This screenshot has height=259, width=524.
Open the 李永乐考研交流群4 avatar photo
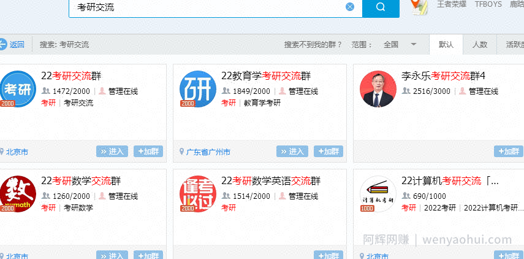378,89
